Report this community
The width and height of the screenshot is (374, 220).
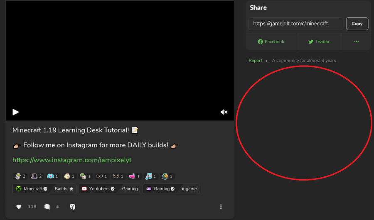point(256,61)
